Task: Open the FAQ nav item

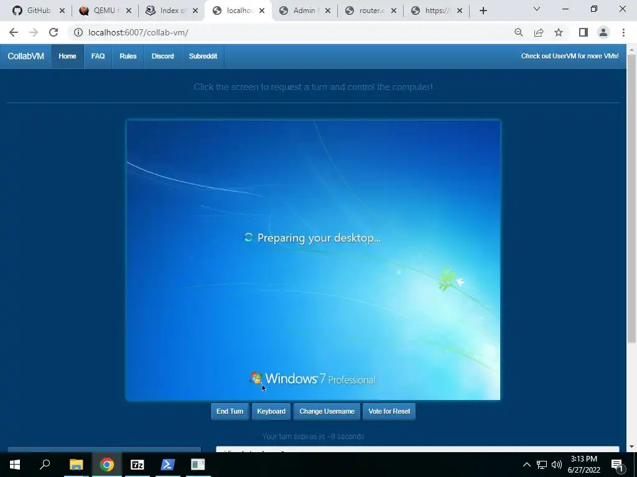Action: pos(98,57)
